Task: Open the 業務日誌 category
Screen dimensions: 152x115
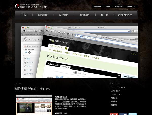Action: [114, 102]
